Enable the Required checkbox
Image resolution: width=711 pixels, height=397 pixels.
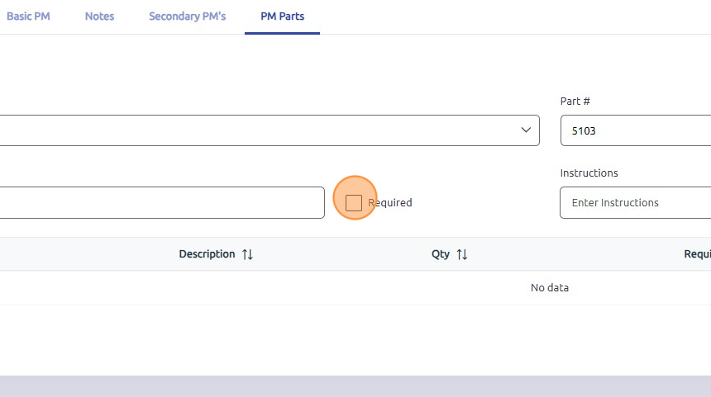(x=354, y=202)
